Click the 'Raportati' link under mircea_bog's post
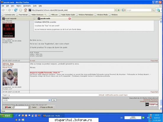This screenshot has height=122, width=163. point(154,92)
